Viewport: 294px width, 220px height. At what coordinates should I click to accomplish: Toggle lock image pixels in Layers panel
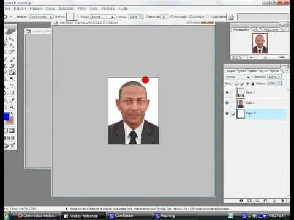click(x=242, y=84)
